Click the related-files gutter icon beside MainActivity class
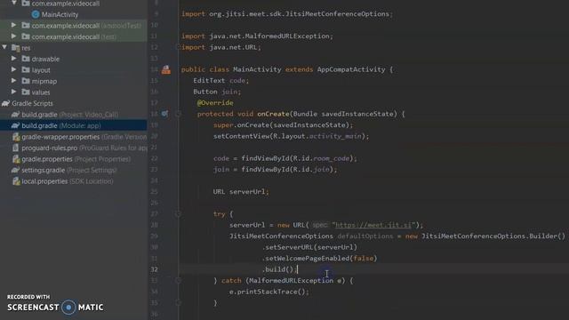 pyautogui.click(x=166, y=69)
